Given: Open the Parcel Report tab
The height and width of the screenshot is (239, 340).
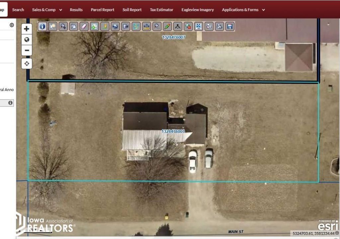Looking at the screenshot, I should (x=102, y=10).
